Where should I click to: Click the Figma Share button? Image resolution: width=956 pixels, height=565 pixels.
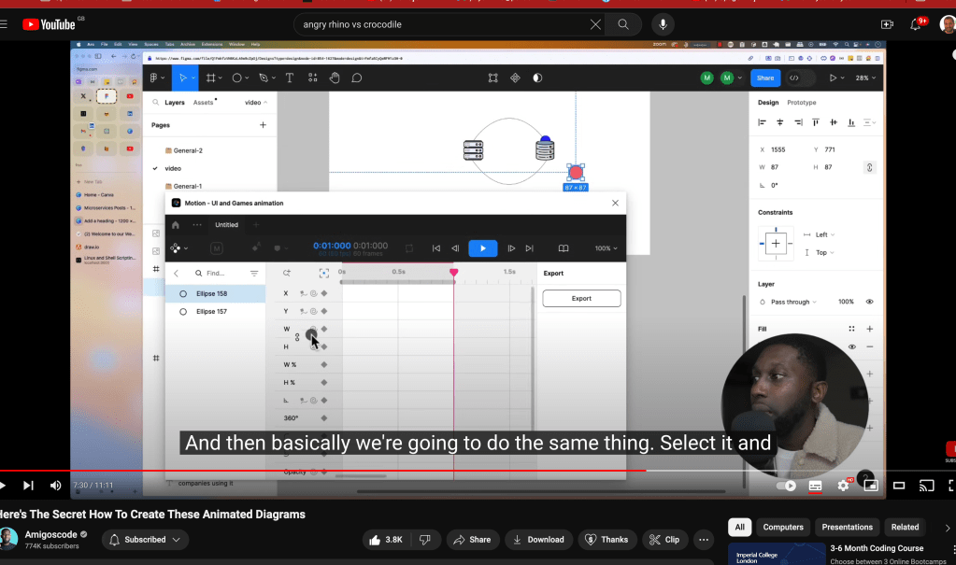[x=765, y=78]
